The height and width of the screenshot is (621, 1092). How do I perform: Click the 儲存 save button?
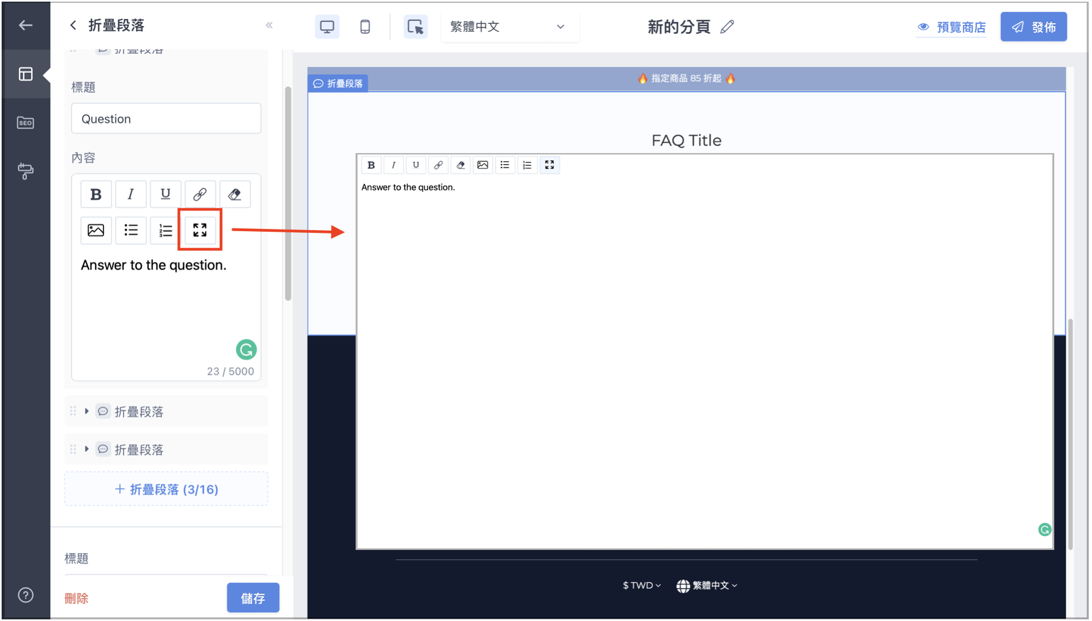pos(253,598)
